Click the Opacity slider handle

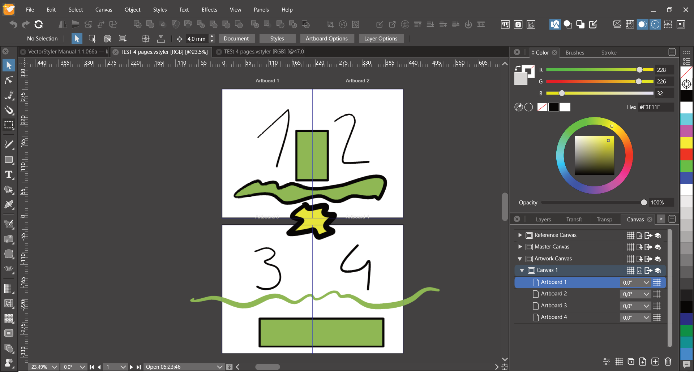pyautogui.click(x=644, y=203)
